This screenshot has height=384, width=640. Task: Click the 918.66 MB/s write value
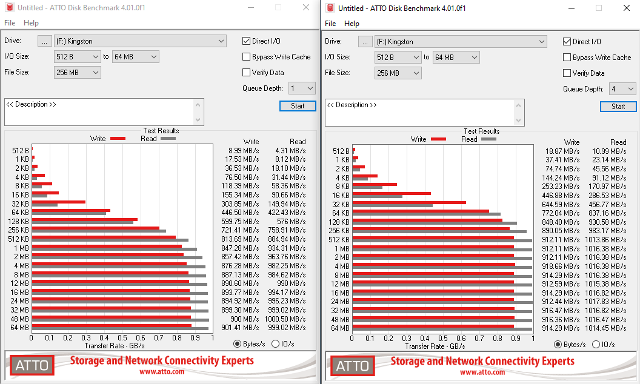561,266
